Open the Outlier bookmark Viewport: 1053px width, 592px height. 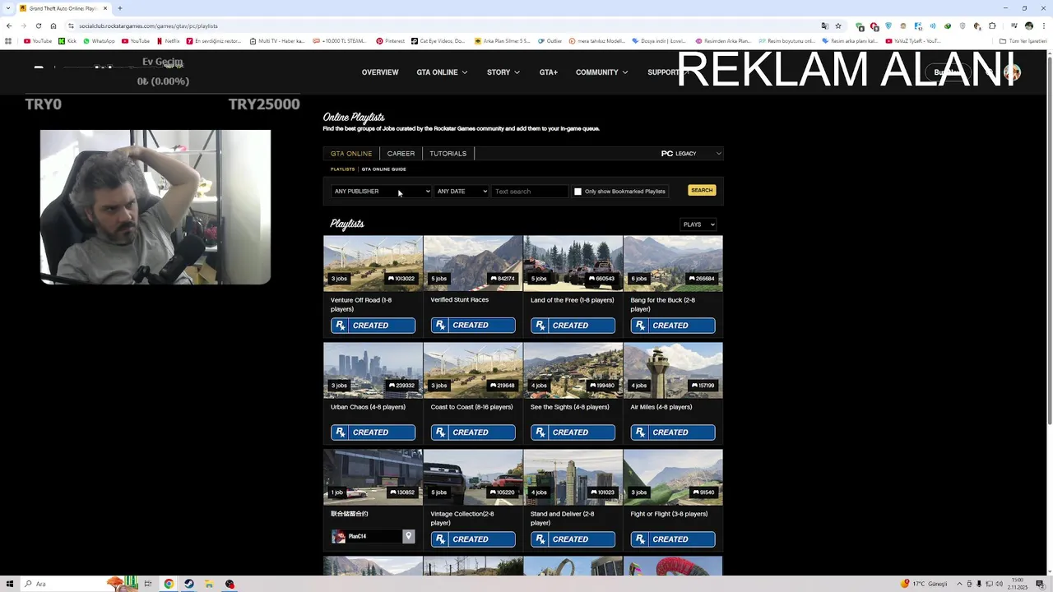pos(550,40)
